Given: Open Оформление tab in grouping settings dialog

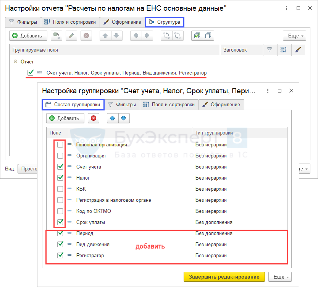Looking at the screenshot, I should click(221, 105).
